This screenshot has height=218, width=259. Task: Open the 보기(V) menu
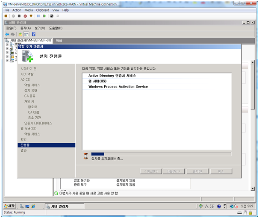click(x=40, y=28)
